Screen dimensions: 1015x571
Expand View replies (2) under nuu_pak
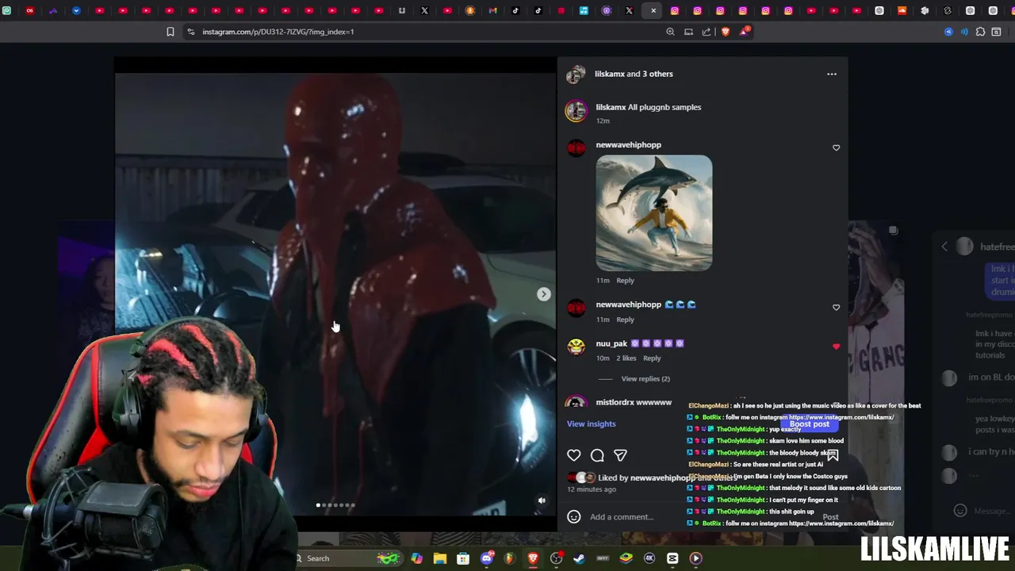click(x=645, y=379)
